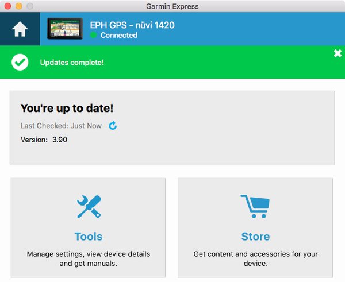Open the Tools label link
Viewport: 345px width, 282px height.
[x=89, y=237]
